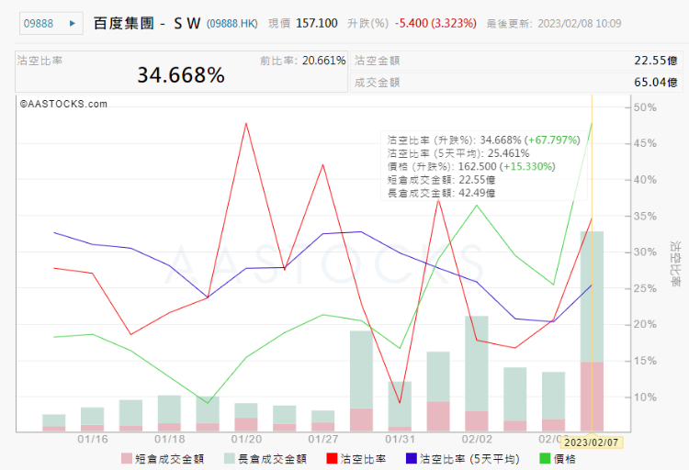The height and width of the screenshot is (470, 689).
Task: Click the -5.400 (3.323%) change value
Action: click(x=435, y=23)
